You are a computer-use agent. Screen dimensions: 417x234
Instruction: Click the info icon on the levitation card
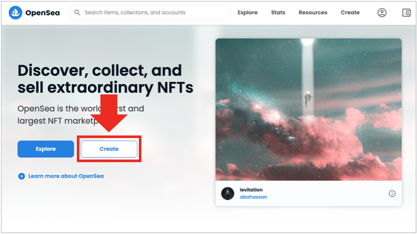392,193
